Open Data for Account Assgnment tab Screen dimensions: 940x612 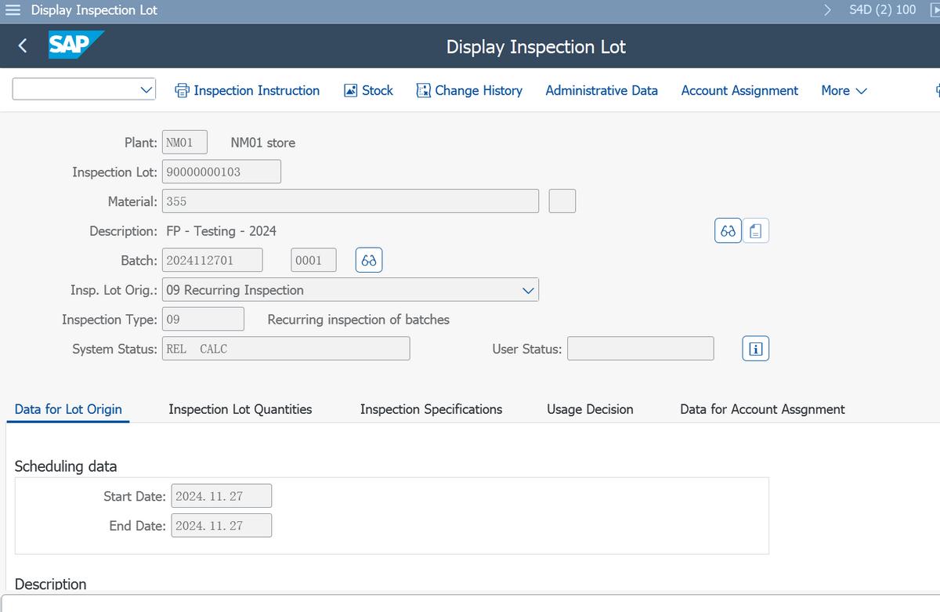[x=762, y=409]
